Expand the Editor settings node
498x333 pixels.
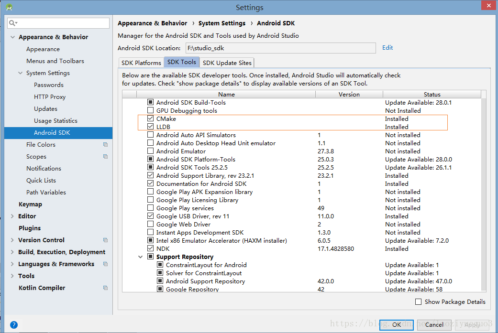pos(12,216)
